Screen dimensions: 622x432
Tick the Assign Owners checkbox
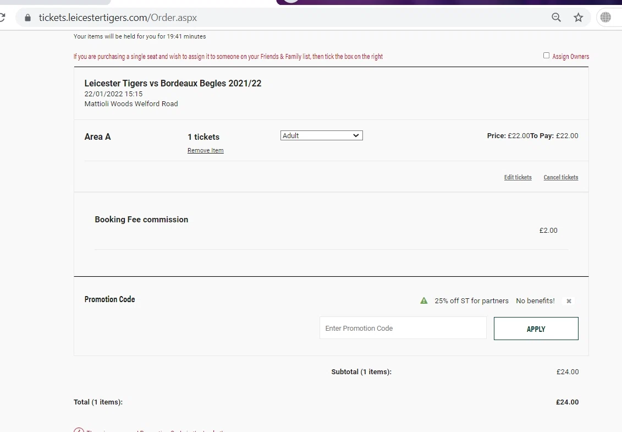click(x=546, y=56)
